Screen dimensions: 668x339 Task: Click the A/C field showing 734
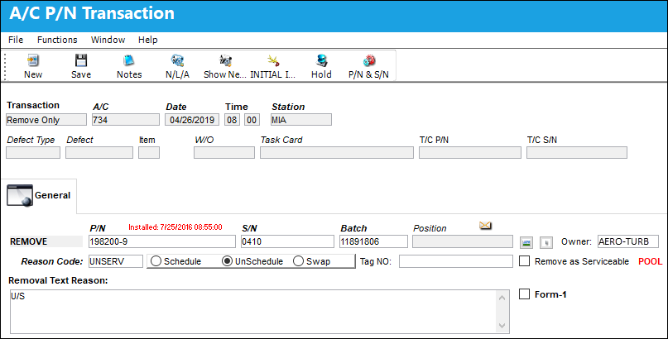126,120
